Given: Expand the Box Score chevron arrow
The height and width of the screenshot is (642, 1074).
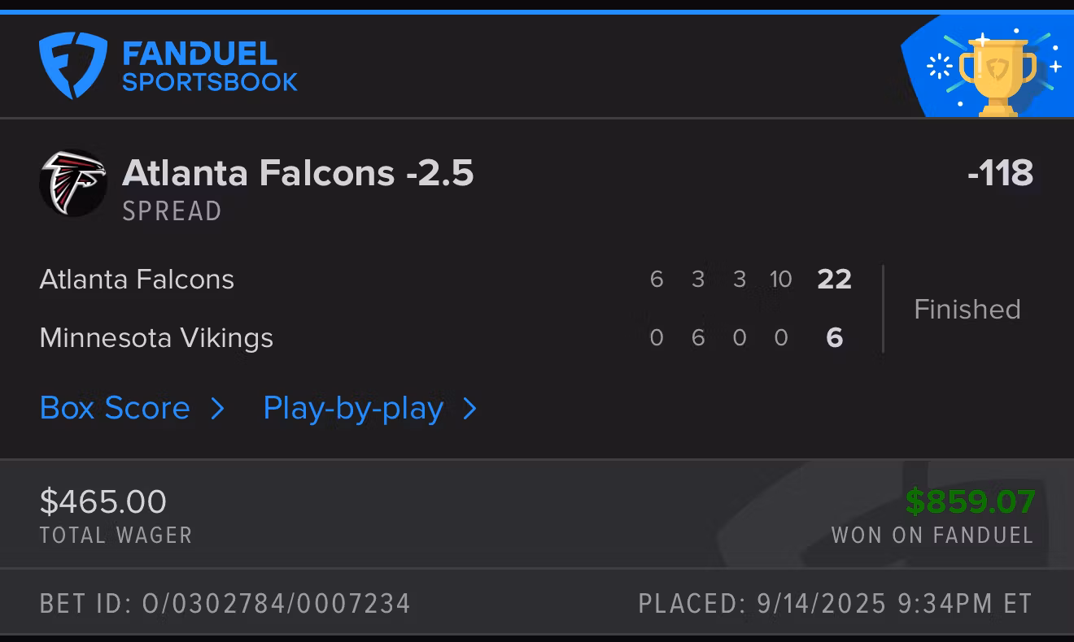Looking at the screenshot, I should (x=217, y=409).
